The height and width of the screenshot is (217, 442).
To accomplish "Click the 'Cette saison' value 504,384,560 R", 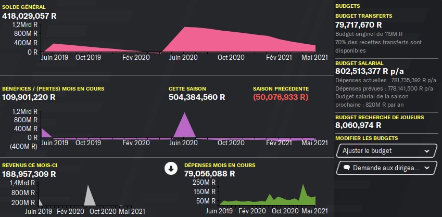I will pos(197,97).
